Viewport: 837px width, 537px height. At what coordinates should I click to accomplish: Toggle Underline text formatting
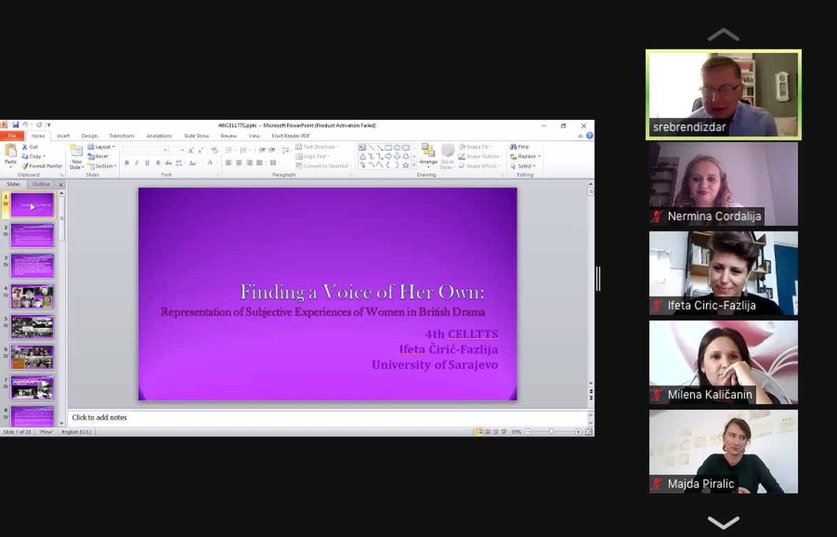click(x=146, y=162)
